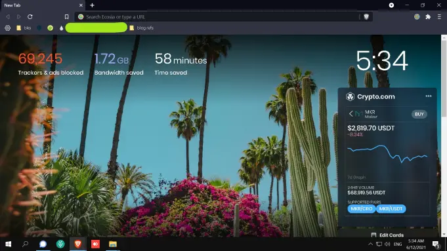
Task: Click the Brave browser taskbar icon
Action: [x=78, y=244]
